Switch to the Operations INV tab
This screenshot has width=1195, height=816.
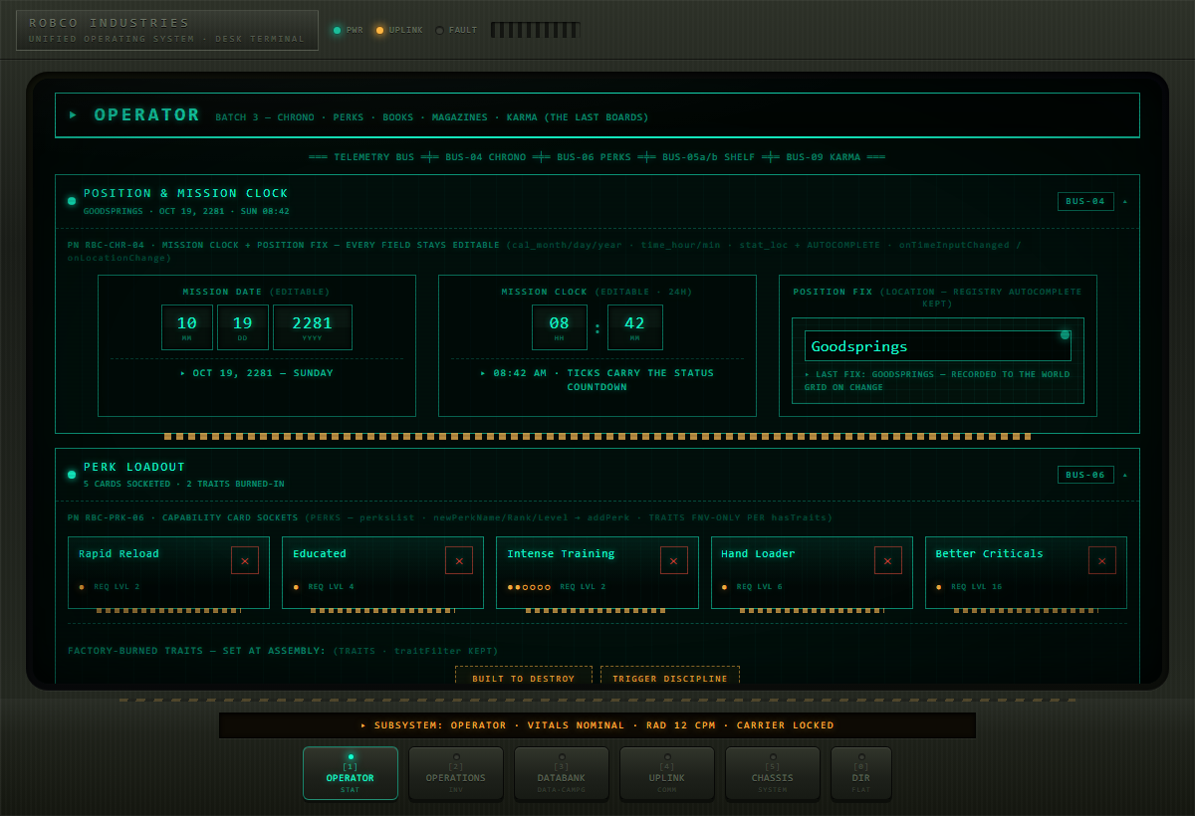pos(456,773)
